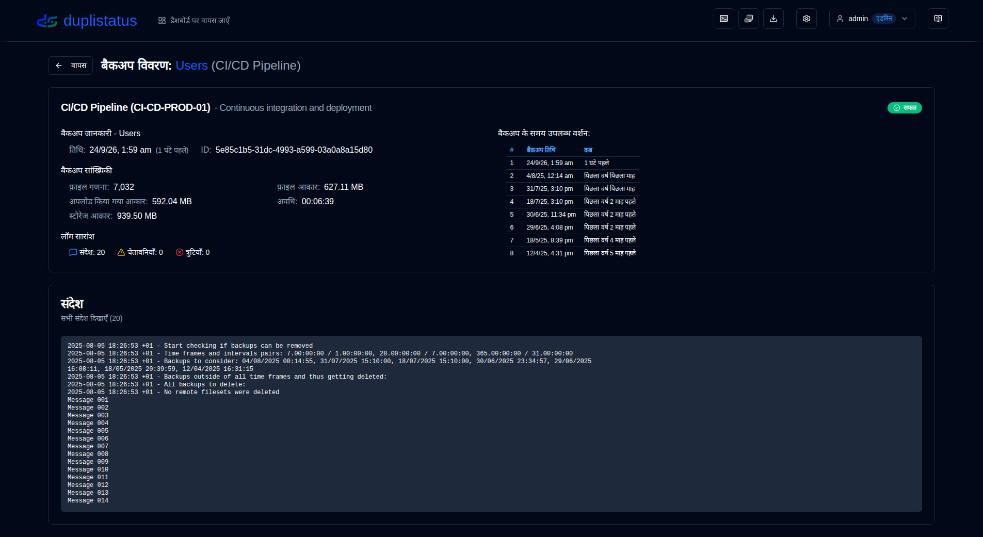The width and height of the screenshot is (983, 537).
Task: Click the messages speech bubble icon
Action: [73, 252]
